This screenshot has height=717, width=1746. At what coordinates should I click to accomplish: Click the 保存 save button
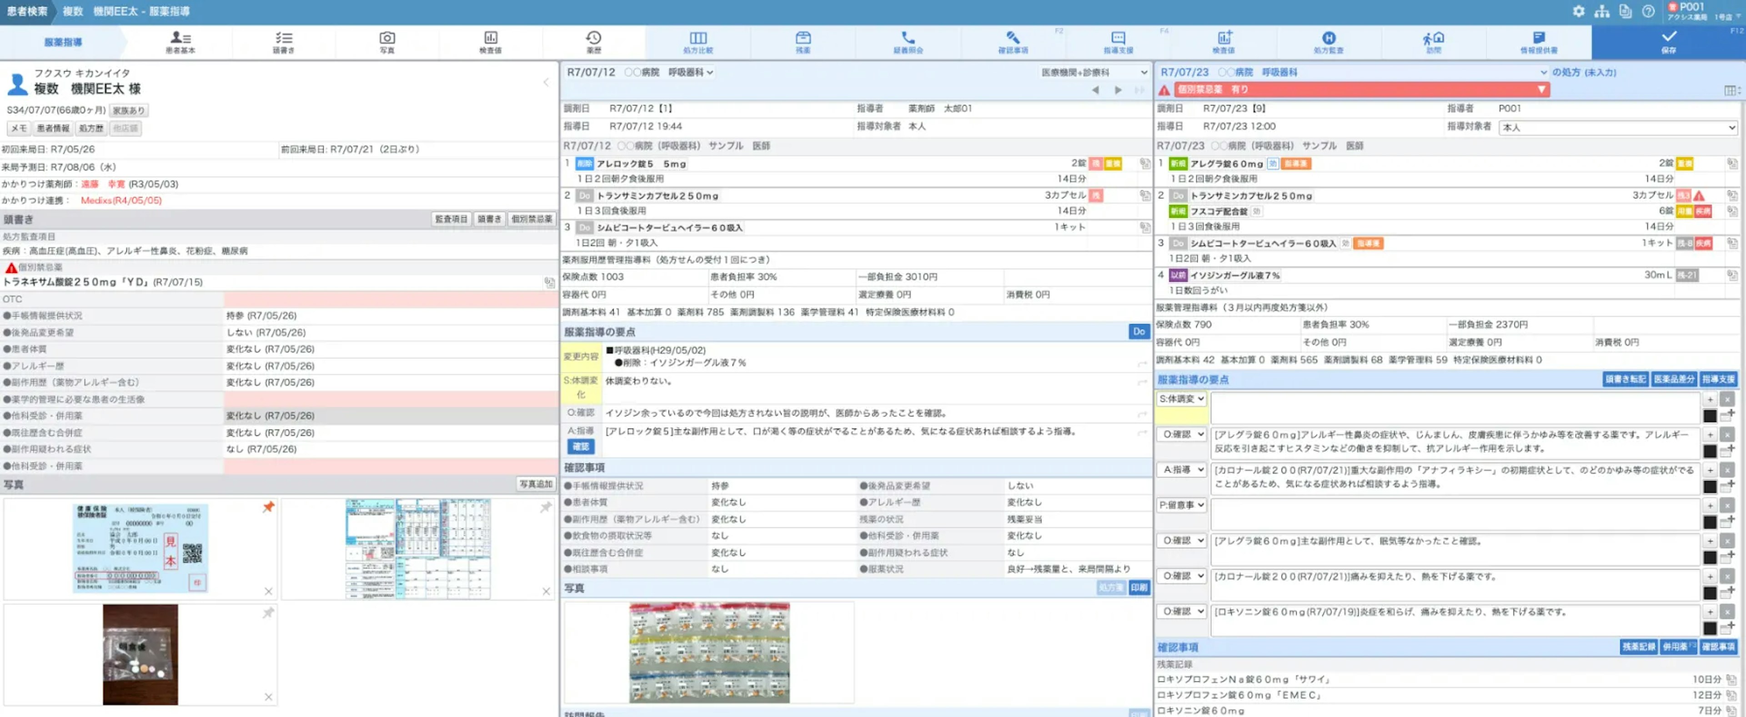[1668, 42]
